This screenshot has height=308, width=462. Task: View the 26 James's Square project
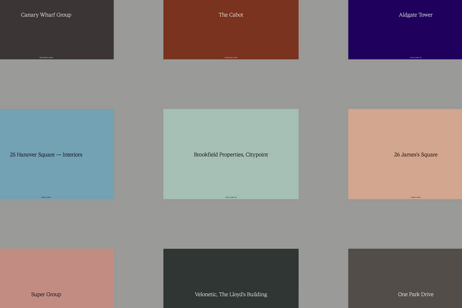[416, 154]
